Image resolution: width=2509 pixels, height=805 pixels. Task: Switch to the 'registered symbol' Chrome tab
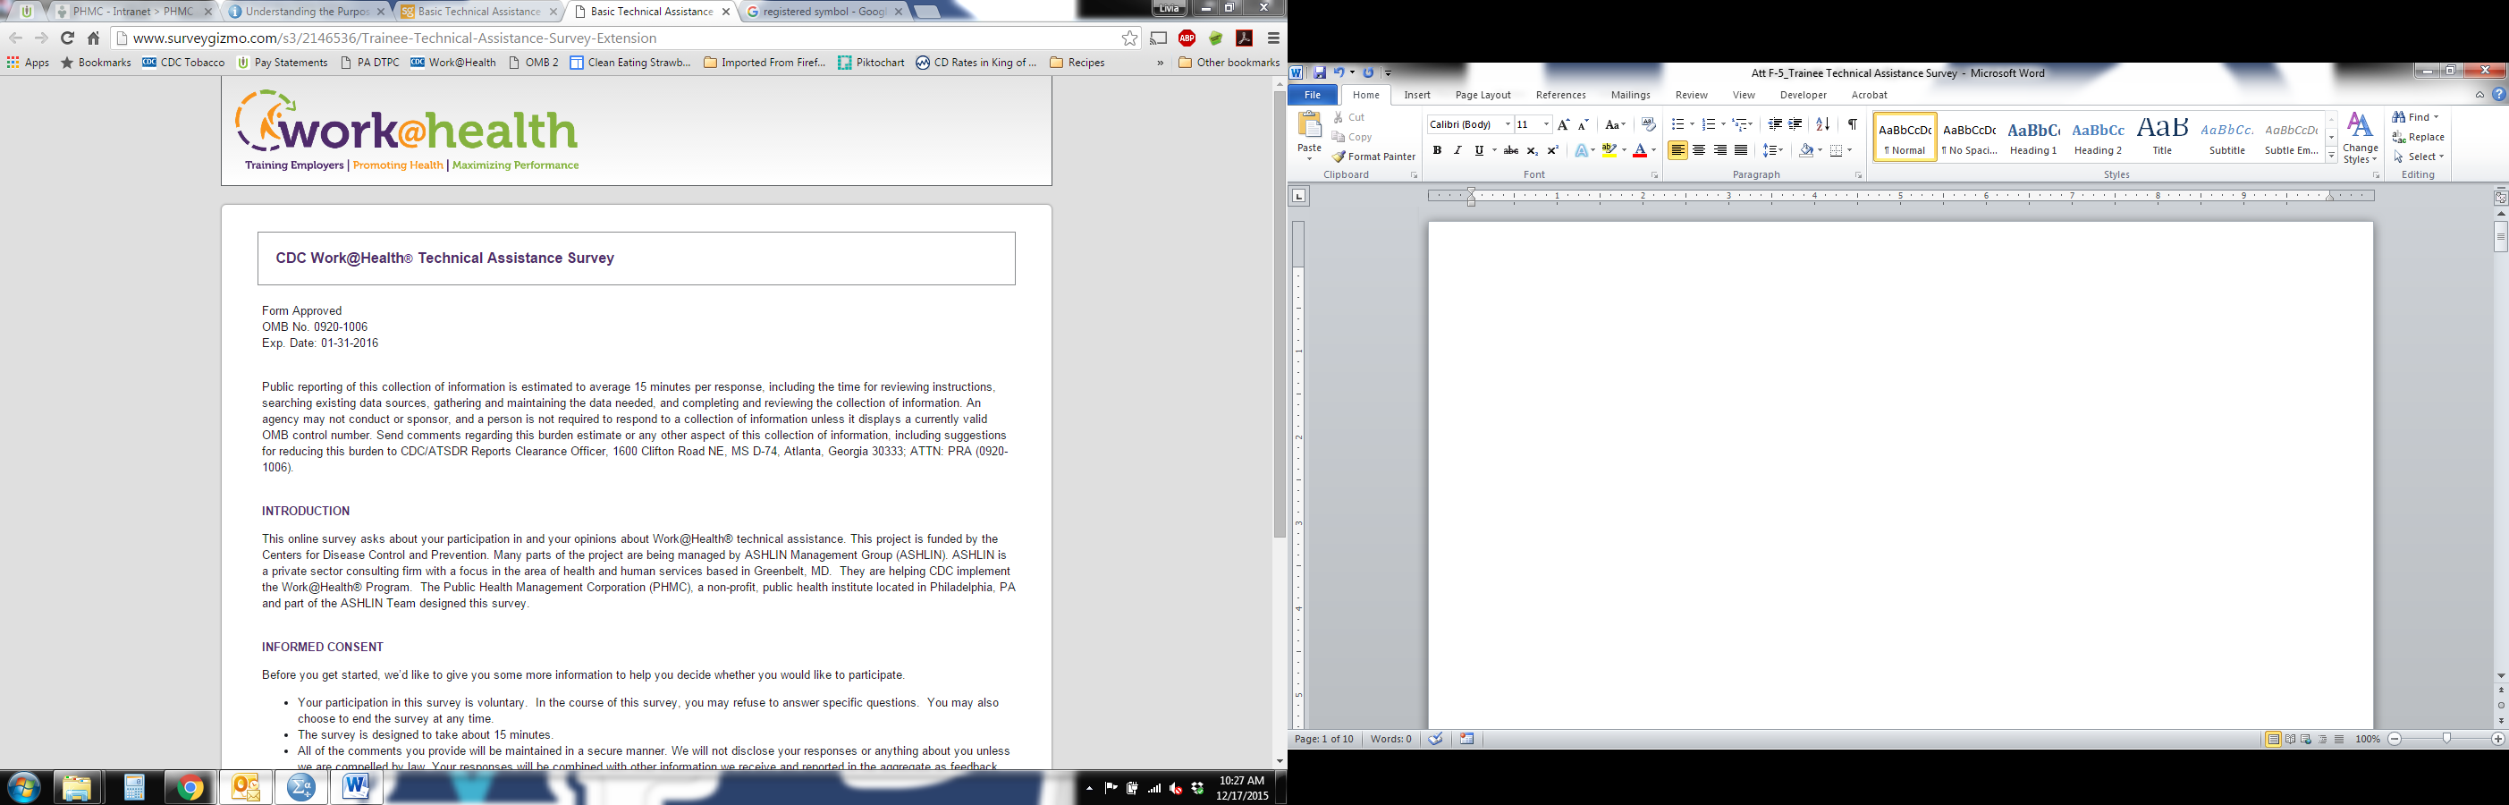tap(825, 12)
